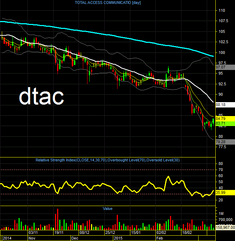The image size is (235, 241).
Task: Click the large dtac symbol label
Action: [41, 97]
